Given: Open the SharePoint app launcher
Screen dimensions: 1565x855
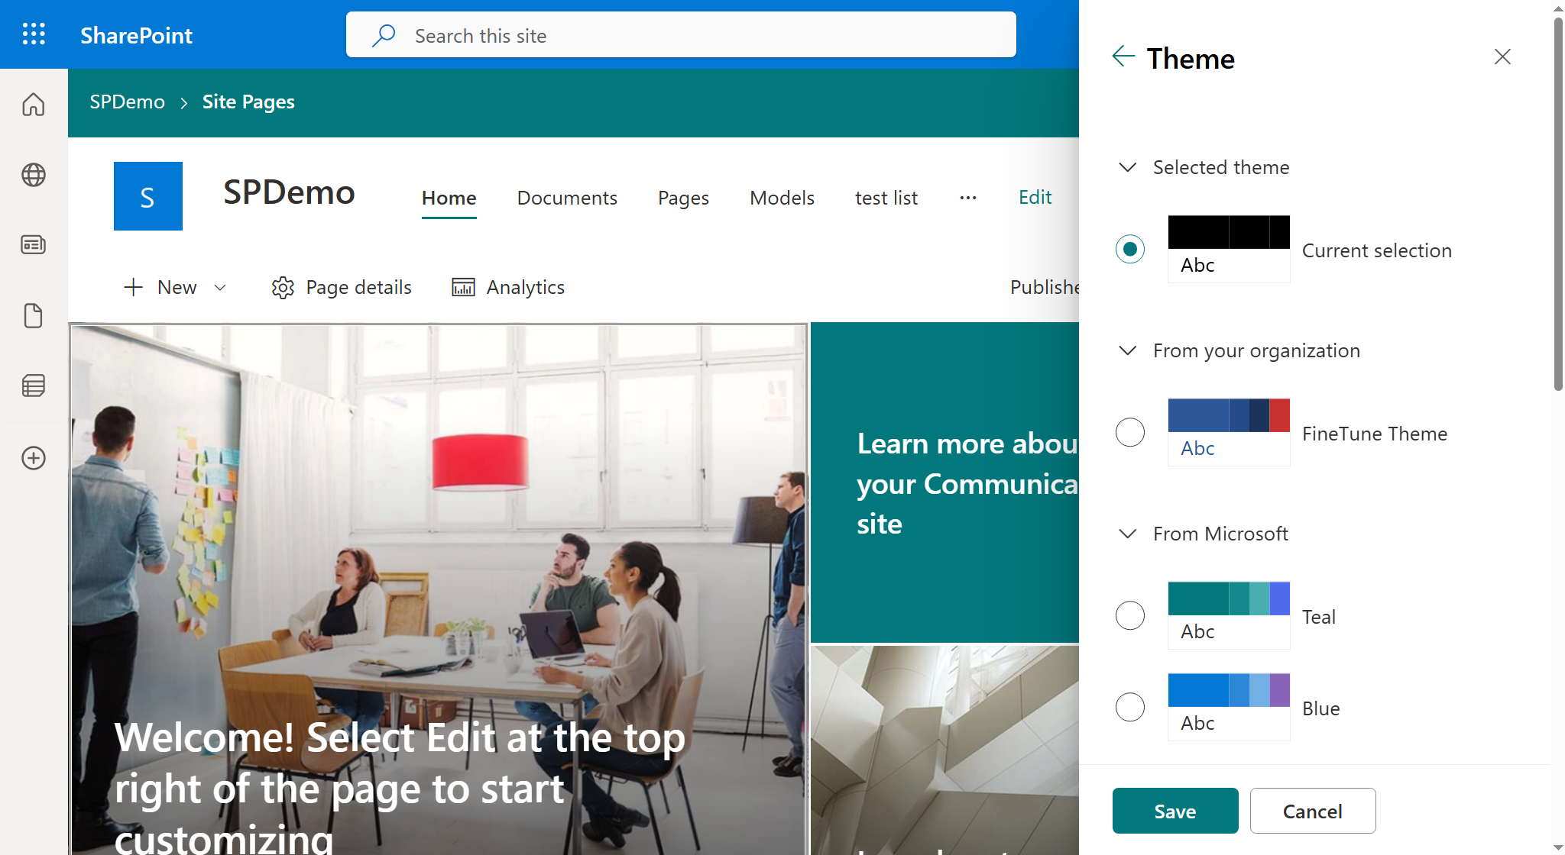Looking at the screenshot, I should click(x=34, y=34).
